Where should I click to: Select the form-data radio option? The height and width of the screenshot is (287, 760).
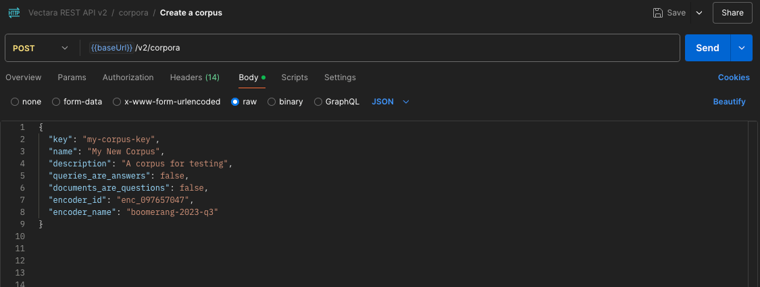[x=57, y=102]
